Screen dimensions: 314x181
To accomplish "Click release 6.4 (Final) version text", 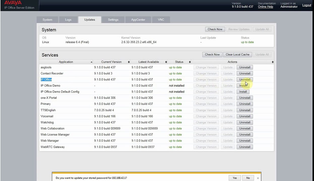I will (77, 42).
